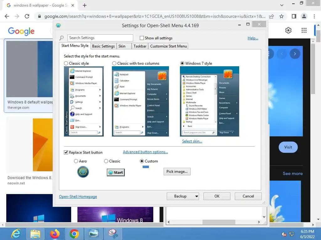Click the Open-Shell shell icon in title bar
The image size is (321, 240).
pos(58,25)
